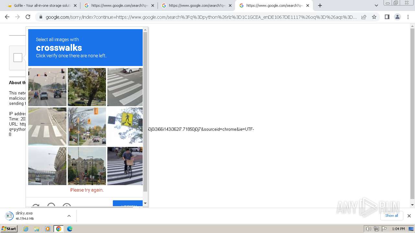Screen dimensions: 415x233
Task: Click the browser forward arrow
Action: click(x=18, y=17)
